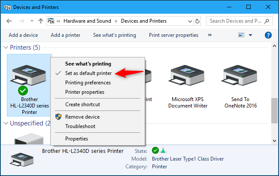Toggle Set as default printer checkmark option

click(x=88, y=73)
